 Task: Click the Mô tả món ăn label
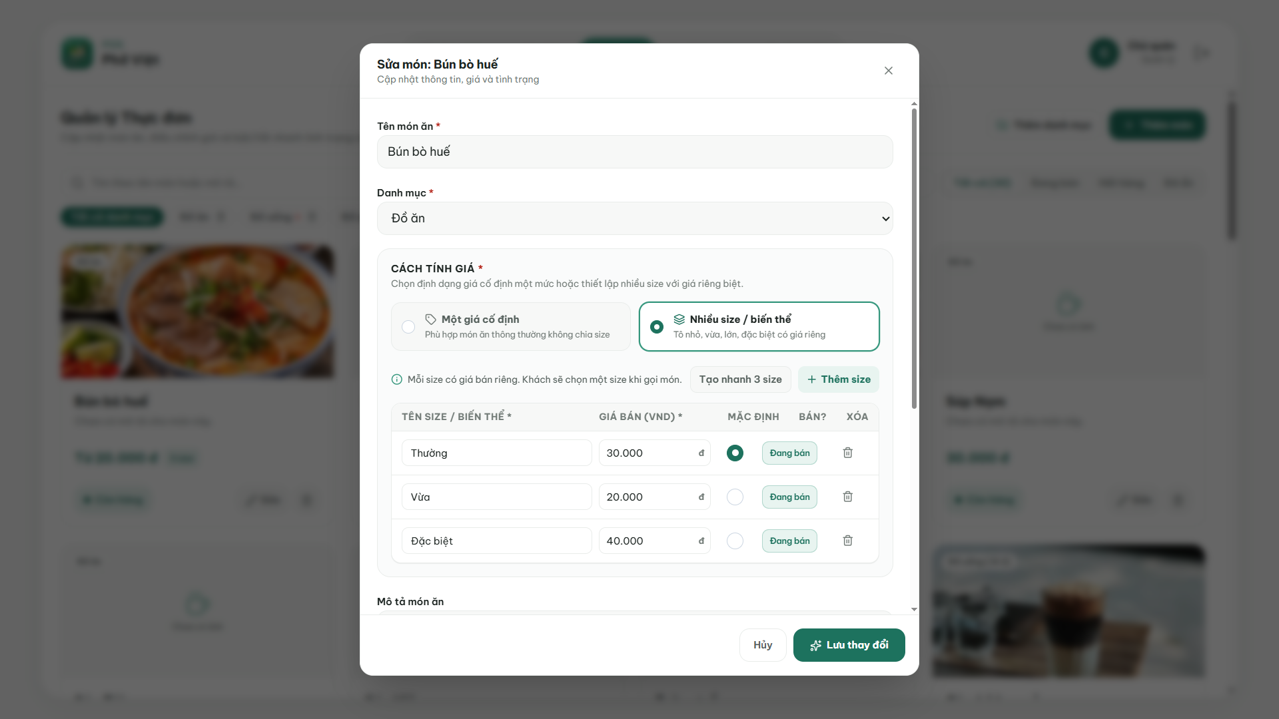[410, 602]
